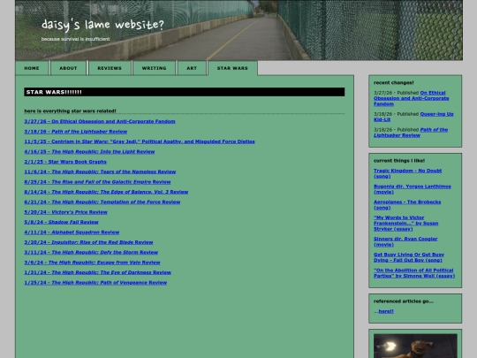The image size is (477, 358).
Task: Open Abolition of All Political Parties essay
Action: click(414, 272)
